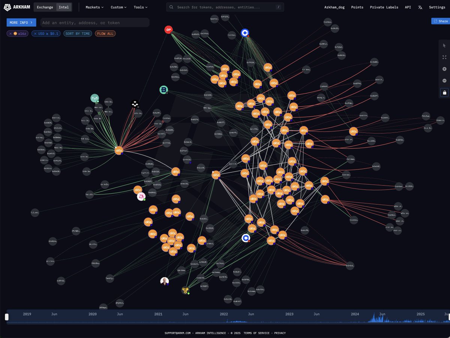Image resolution: width=450 pixels, height=338 pixels.
Task: Focus the Add an entity, address, or token field
Action: (94, 22)
